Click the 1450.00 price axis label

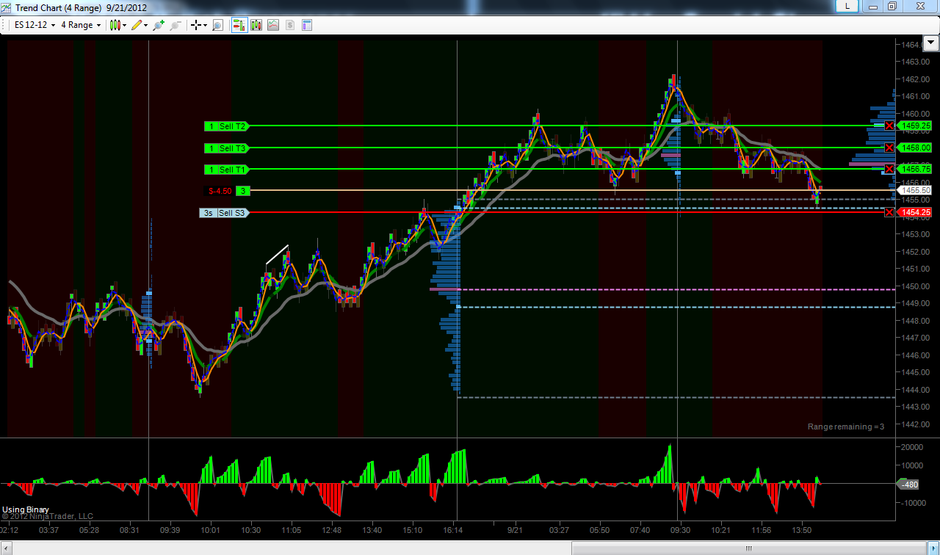coord(914,286)
